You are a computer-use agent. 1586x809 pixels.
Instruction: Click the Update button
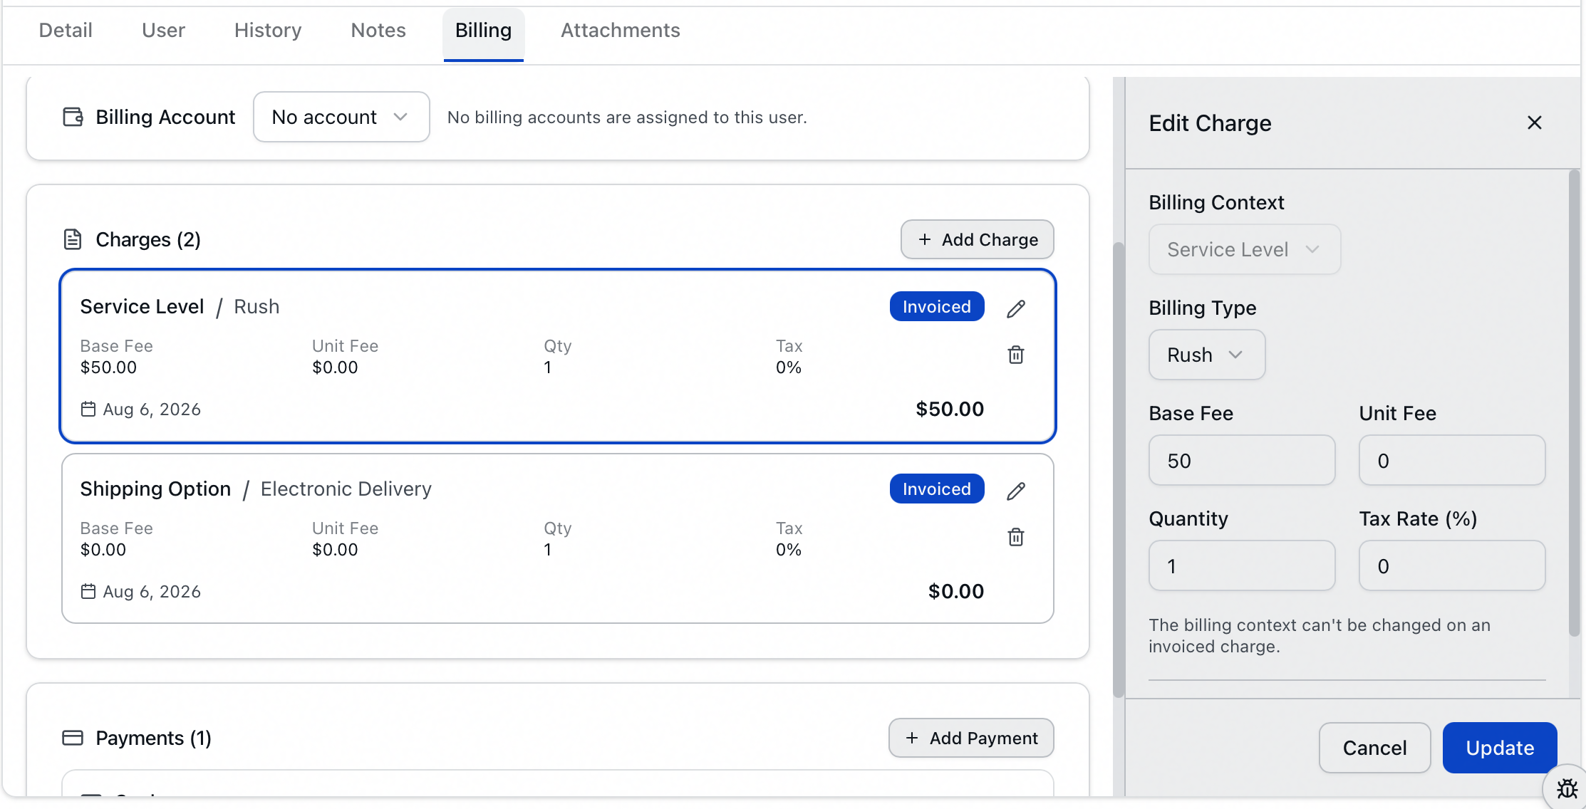(x=1500, y=748)
